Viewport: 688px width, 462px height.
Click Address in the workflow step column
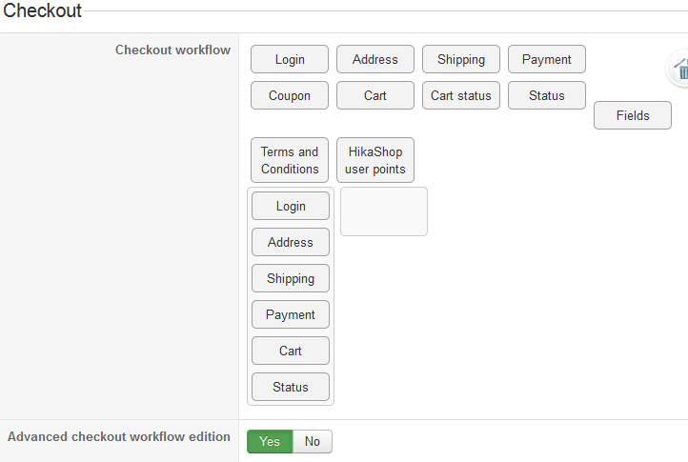point(291,242)
